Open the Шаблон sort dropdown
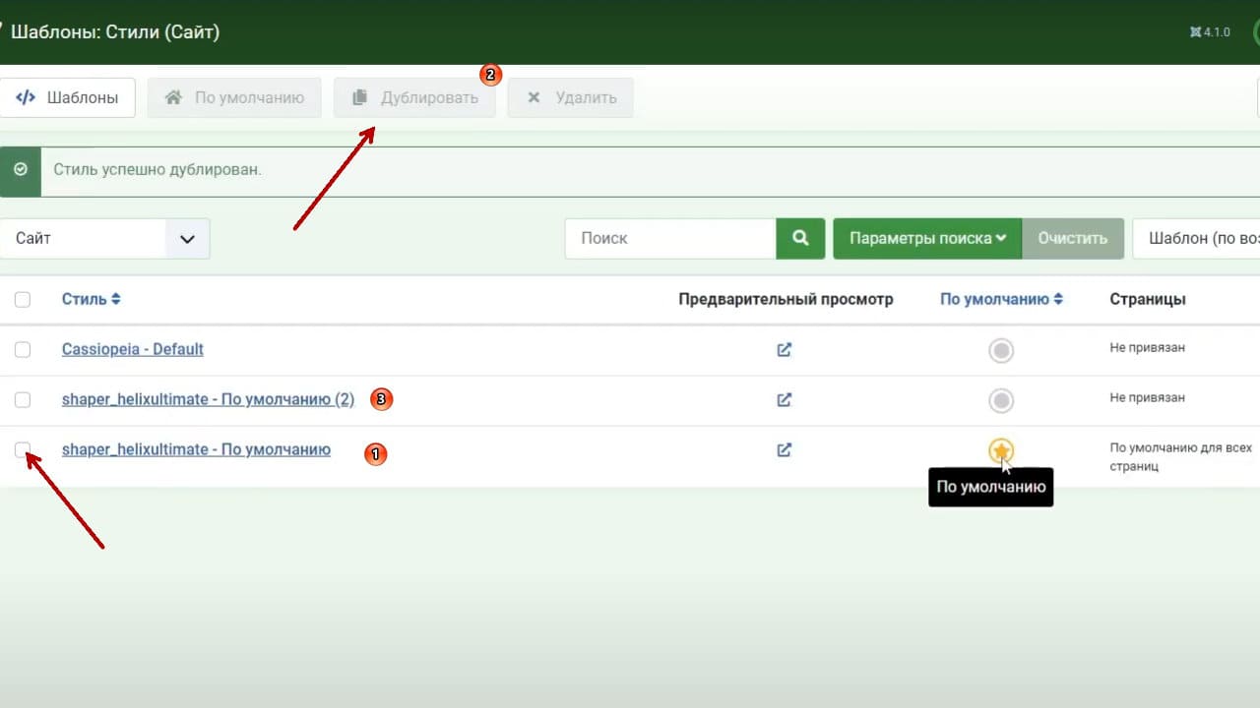The image size is (1260, 708). [1196, 238]
